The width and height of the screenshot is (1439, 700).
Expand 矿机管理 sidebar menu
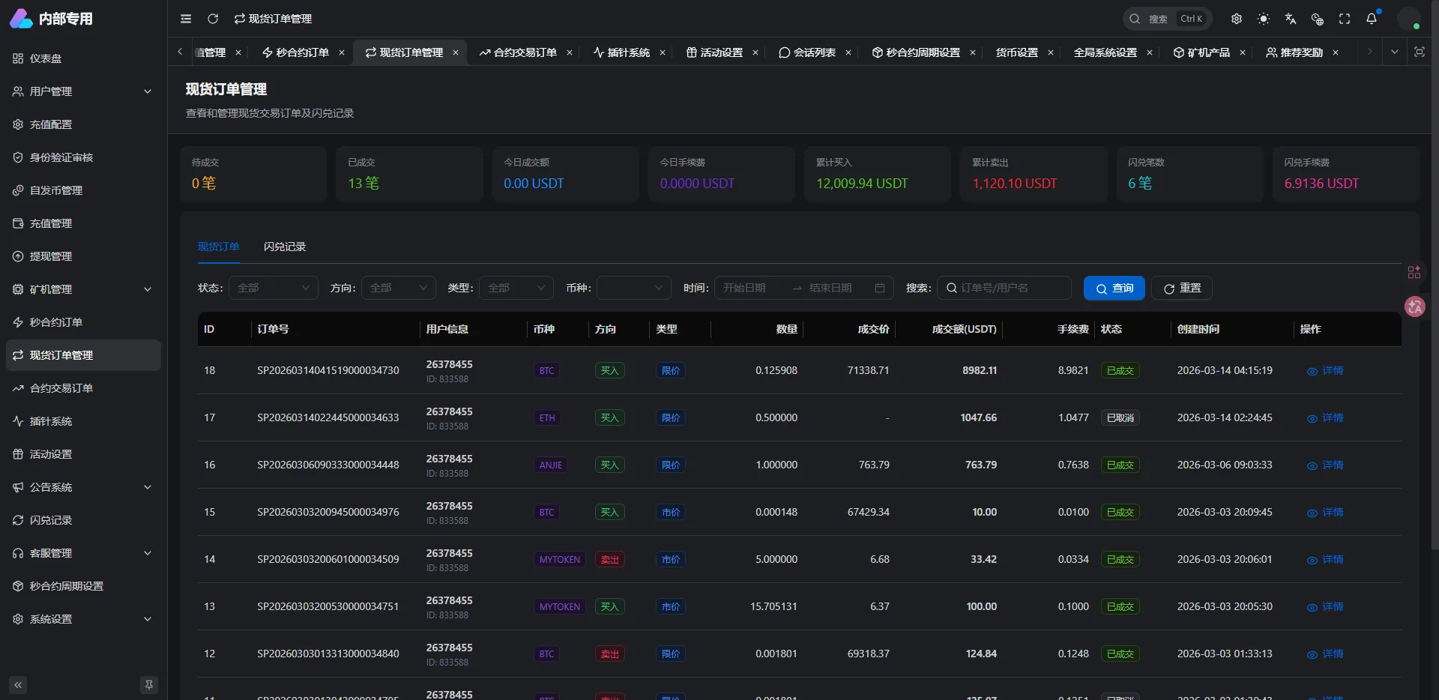[83, 289]
